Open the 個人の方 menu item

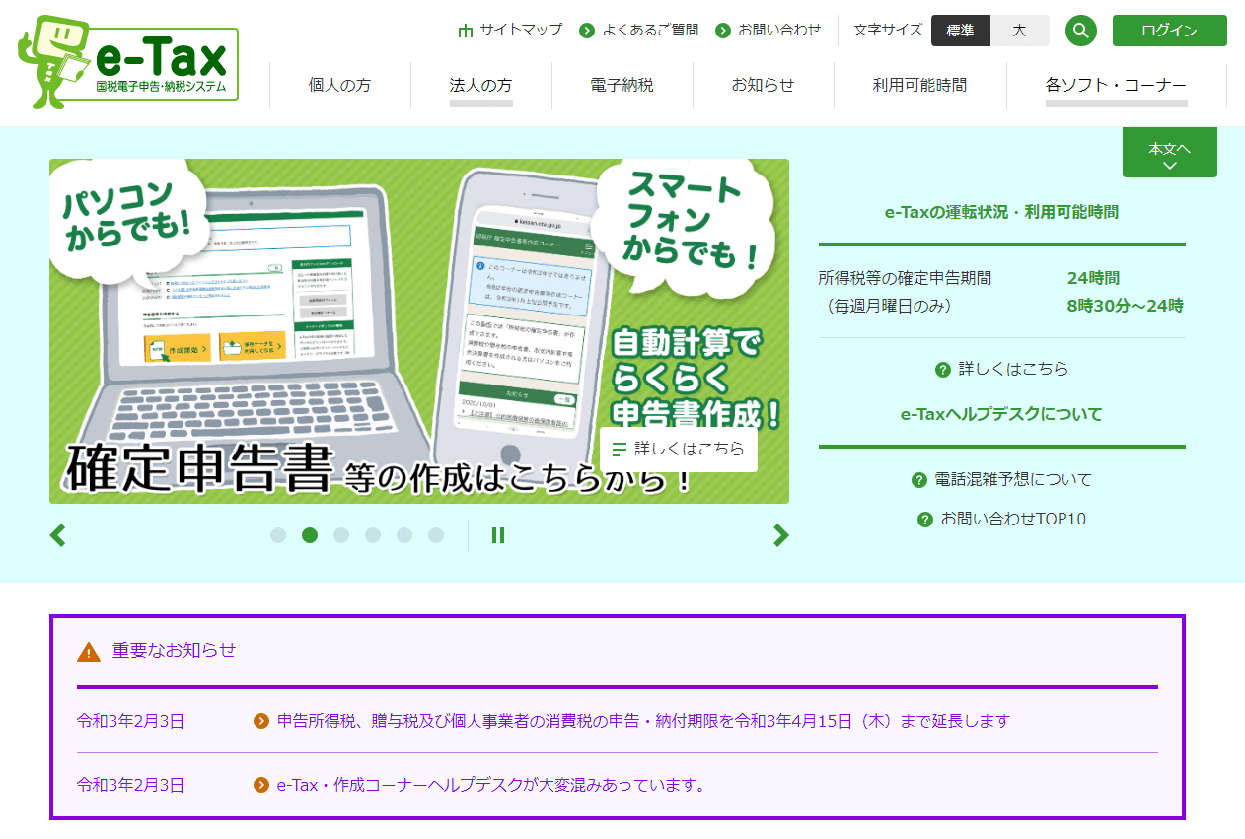coord(339,85)
